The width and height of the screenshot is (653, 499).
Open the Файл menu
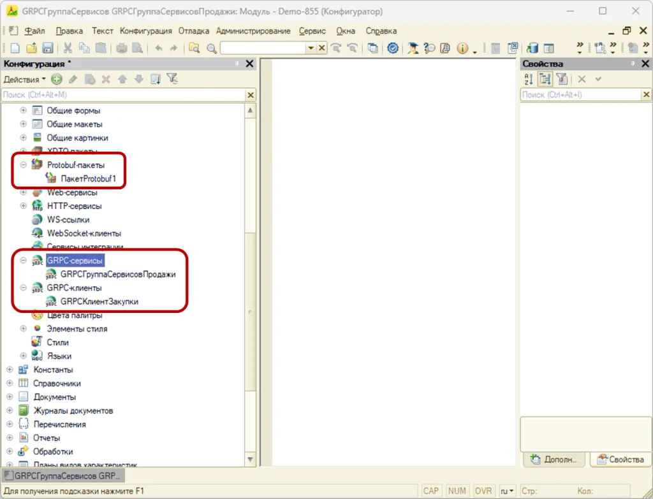coord(34,31)
